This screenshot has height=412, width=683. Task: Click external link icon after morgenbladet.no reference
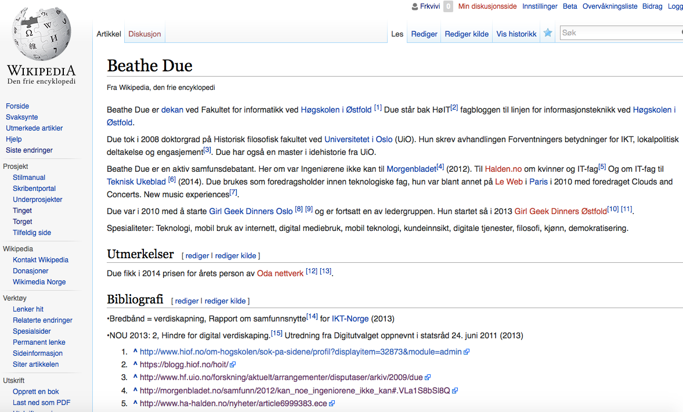point(455,391)
